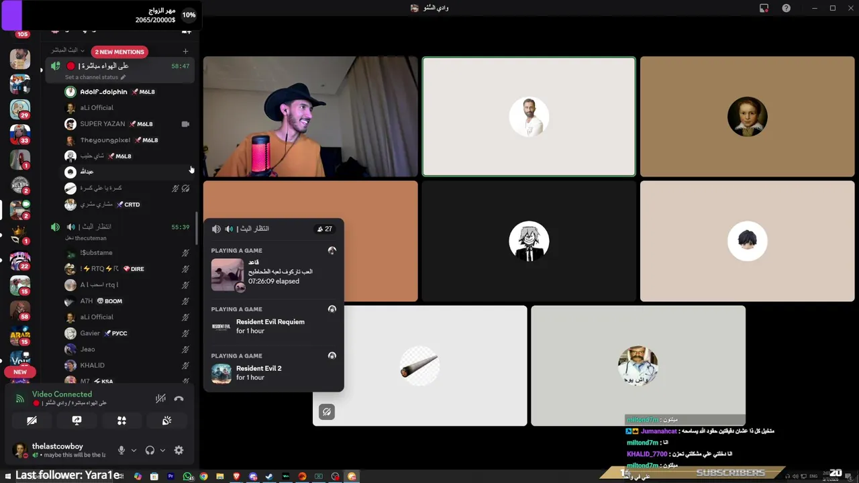Open WhatsApp from the taskbar

(187, 476)
